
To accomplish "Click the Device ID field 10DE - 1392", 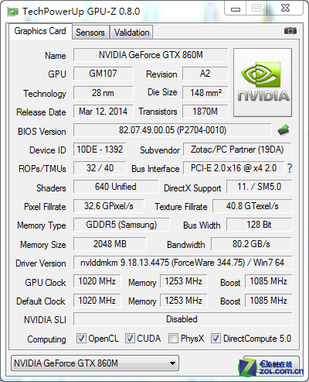I will (x=100, y=150).
